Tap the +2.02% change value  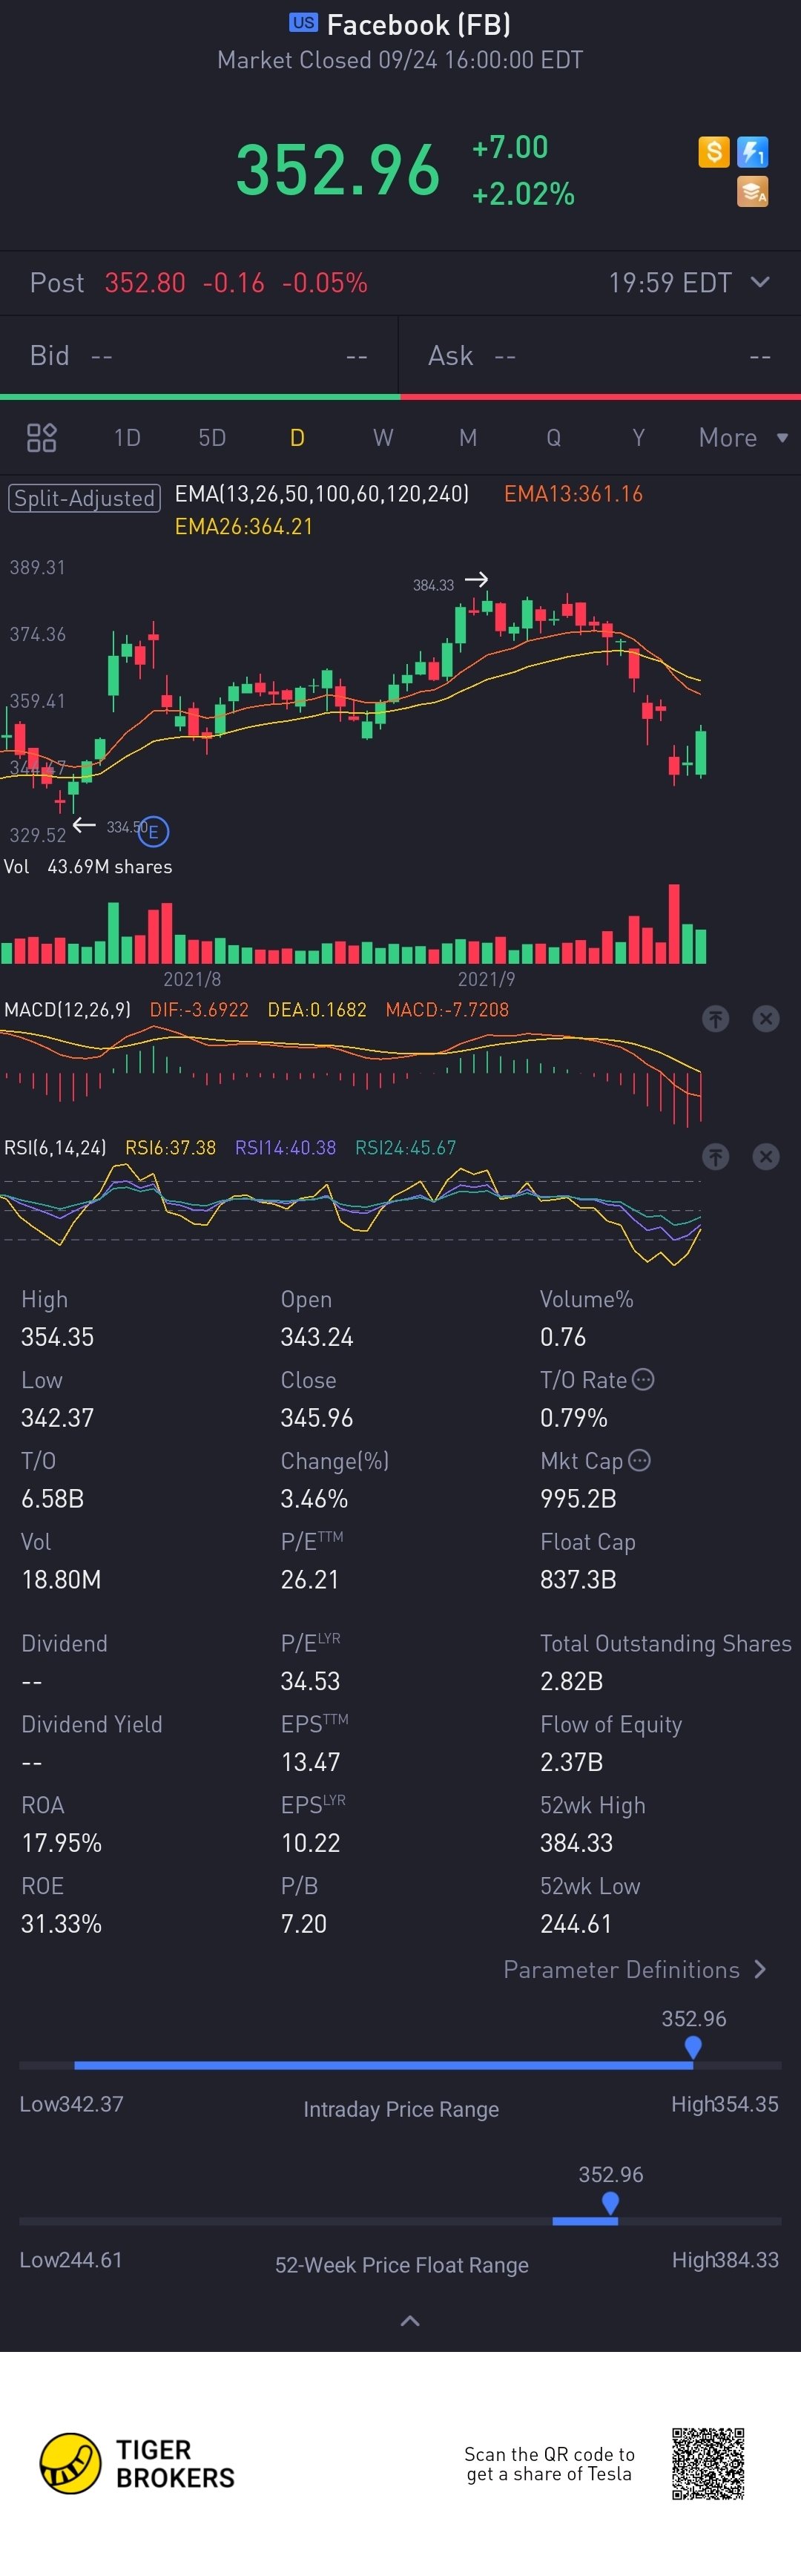pyautogui.click(x=523, y=194)
